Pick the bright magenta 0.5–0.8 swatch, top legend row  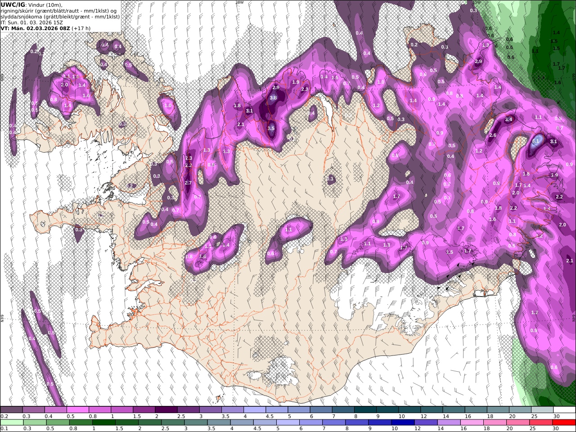click(77, 410)
